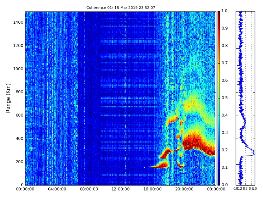The width and height of the screenshot is (263, 197).
Task: Click the 1200 range axis tick label
Action: (18, 46)
